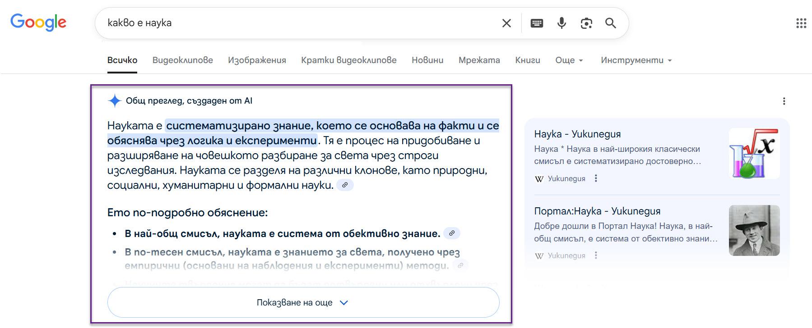Clear the search box with X
The width and height of the screenshot is (812, 328).
click(506, 23)
